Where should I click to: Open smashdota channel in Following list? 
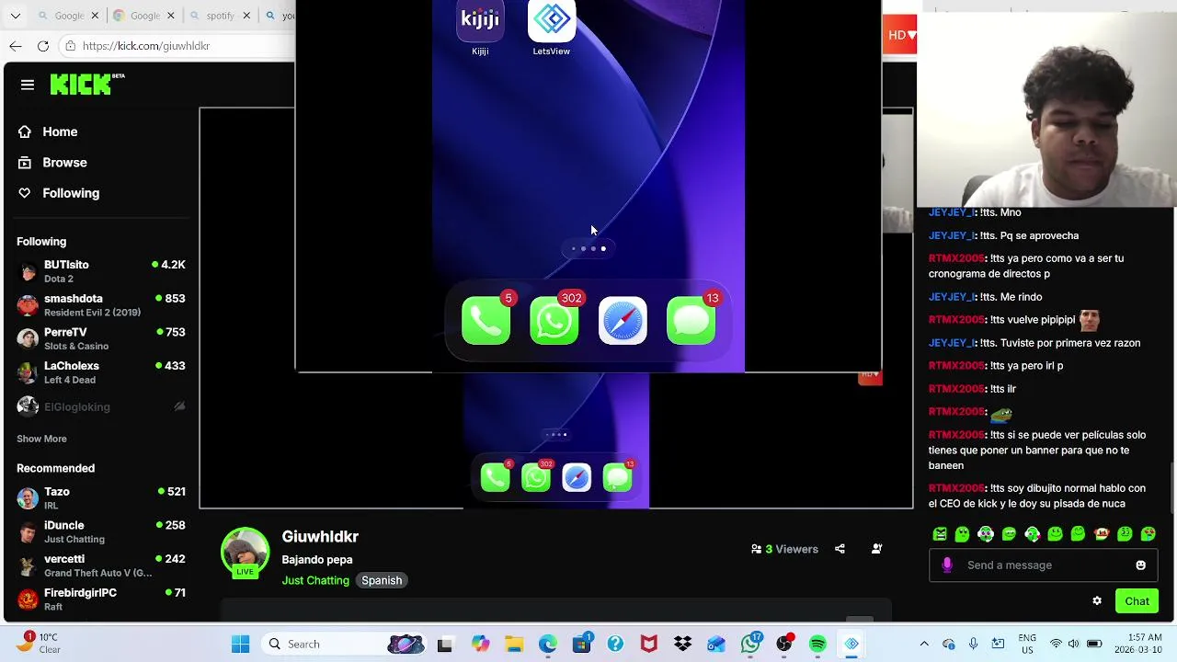(x=101, y=305)
